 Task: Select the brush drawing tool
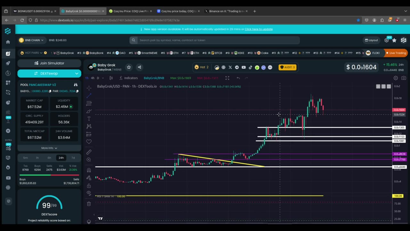click(x=89, y=111)
